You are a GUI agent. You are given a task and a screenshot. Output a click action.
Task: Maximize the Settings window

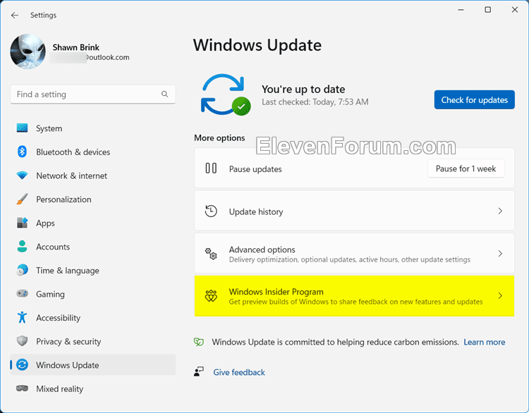click(x=488, y=10)
